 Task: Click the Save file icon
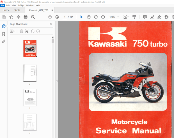[4, 17]
